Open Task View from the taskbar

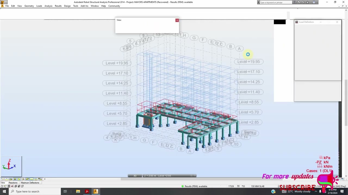point(65,191)
